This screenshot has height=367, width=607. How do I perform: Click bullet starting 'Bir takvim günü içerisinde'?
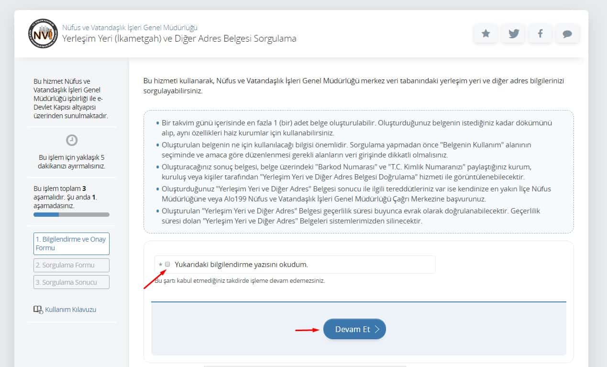(357, 128)
